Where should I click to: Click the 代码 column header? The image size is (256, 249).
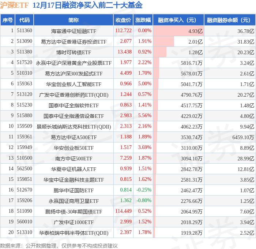(25, 20)
